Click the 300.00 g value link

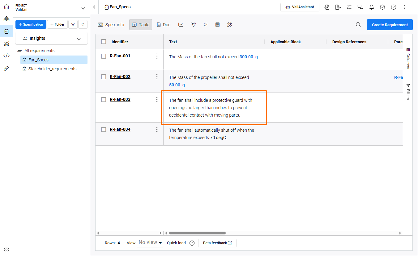click(249, 57)
